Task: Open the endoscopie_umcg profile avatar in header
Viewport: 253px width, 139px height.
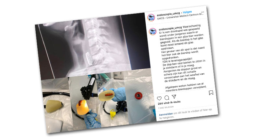Action: (151, 17)
